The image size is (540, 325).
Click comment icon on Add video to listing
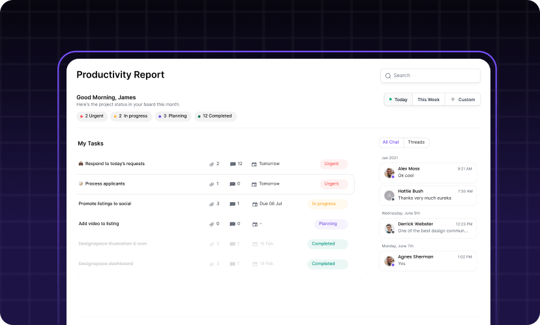(x=233, y=224)
